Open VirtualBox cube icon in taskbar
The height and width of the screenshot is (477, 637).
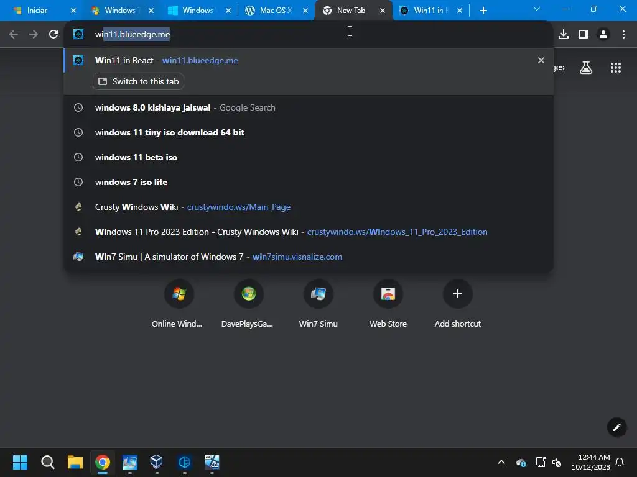click(156, 462)
